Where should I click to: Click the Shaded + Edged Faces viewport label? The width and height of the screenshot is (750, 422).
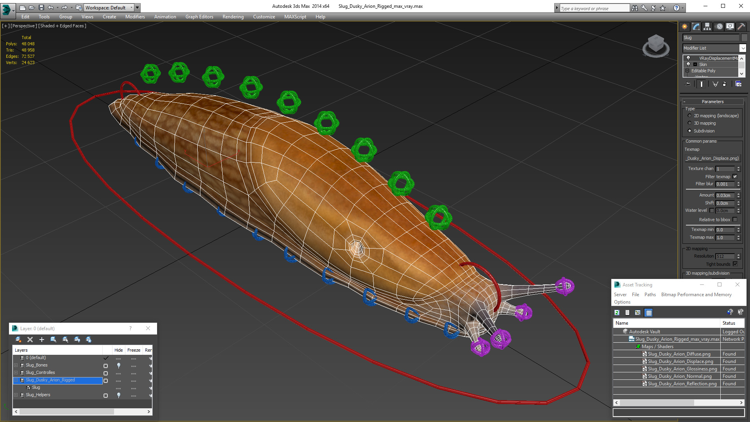[x=62, y=26]
